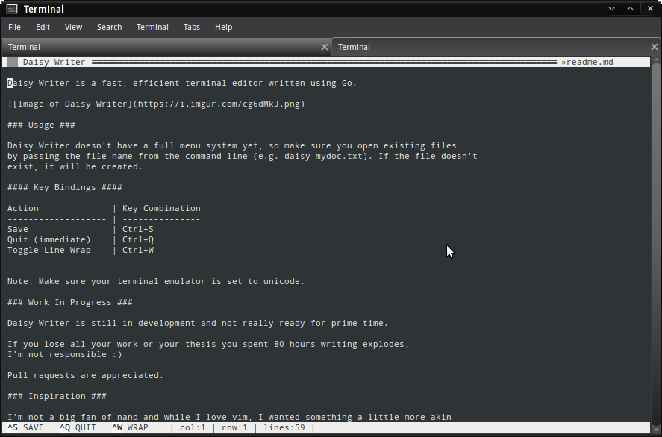Viewport: 662px width, 437px height.
Task: Open the Help menu
Action: 223,27
